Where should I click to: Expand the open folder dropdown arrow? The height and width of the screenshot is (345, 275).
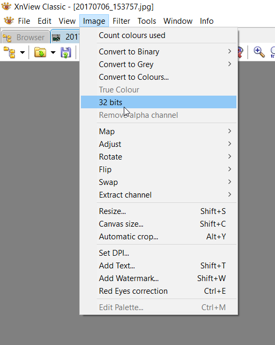pyautogui.click(x=53, y=52)
